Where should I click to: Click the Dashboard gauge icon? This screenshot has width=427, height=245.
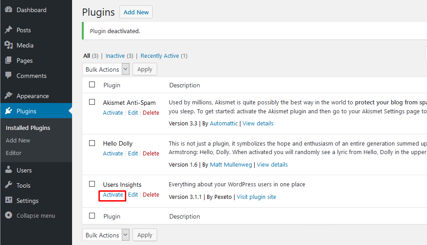click(x=9, y=9)
